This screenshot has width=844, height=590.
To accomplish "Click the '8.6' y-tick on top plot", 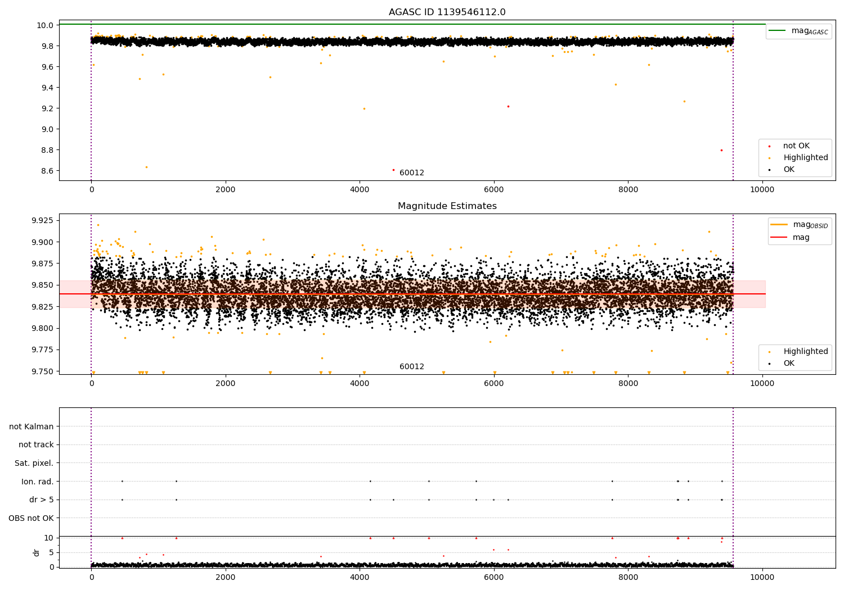I will (47, 171).
